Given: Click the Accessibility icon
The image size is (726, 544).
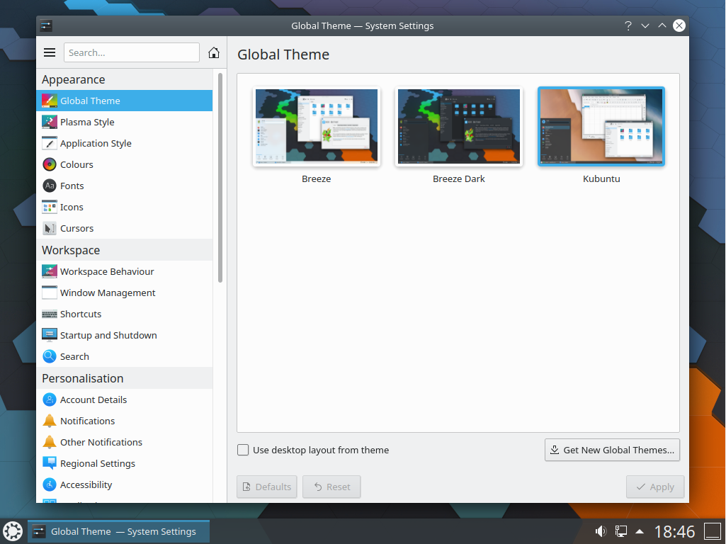Looking at the screenshot, I should point(50,484).
